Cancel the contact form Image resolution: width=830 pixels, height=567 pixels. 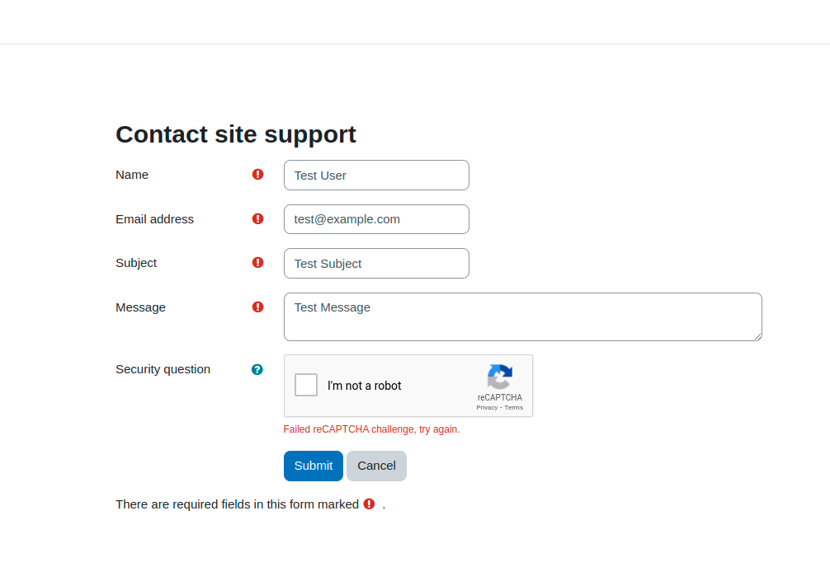coord(376,466)
